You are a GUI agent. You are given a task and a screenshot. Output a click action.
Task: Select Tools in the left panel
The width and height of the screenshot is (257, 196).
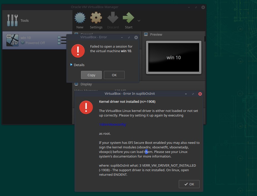(37, 21)
